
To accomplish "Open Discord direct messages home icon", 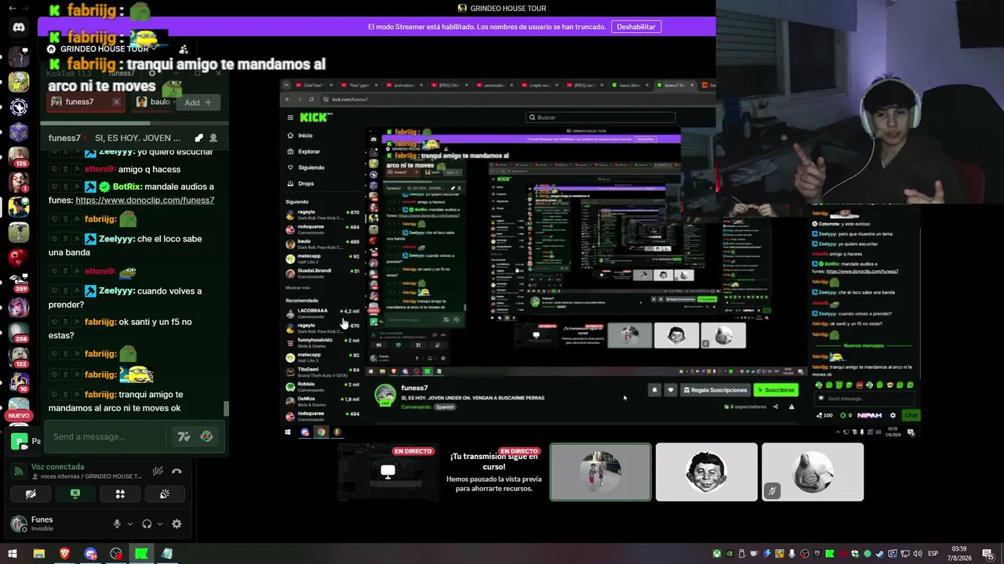I will [x=19, y=27].
